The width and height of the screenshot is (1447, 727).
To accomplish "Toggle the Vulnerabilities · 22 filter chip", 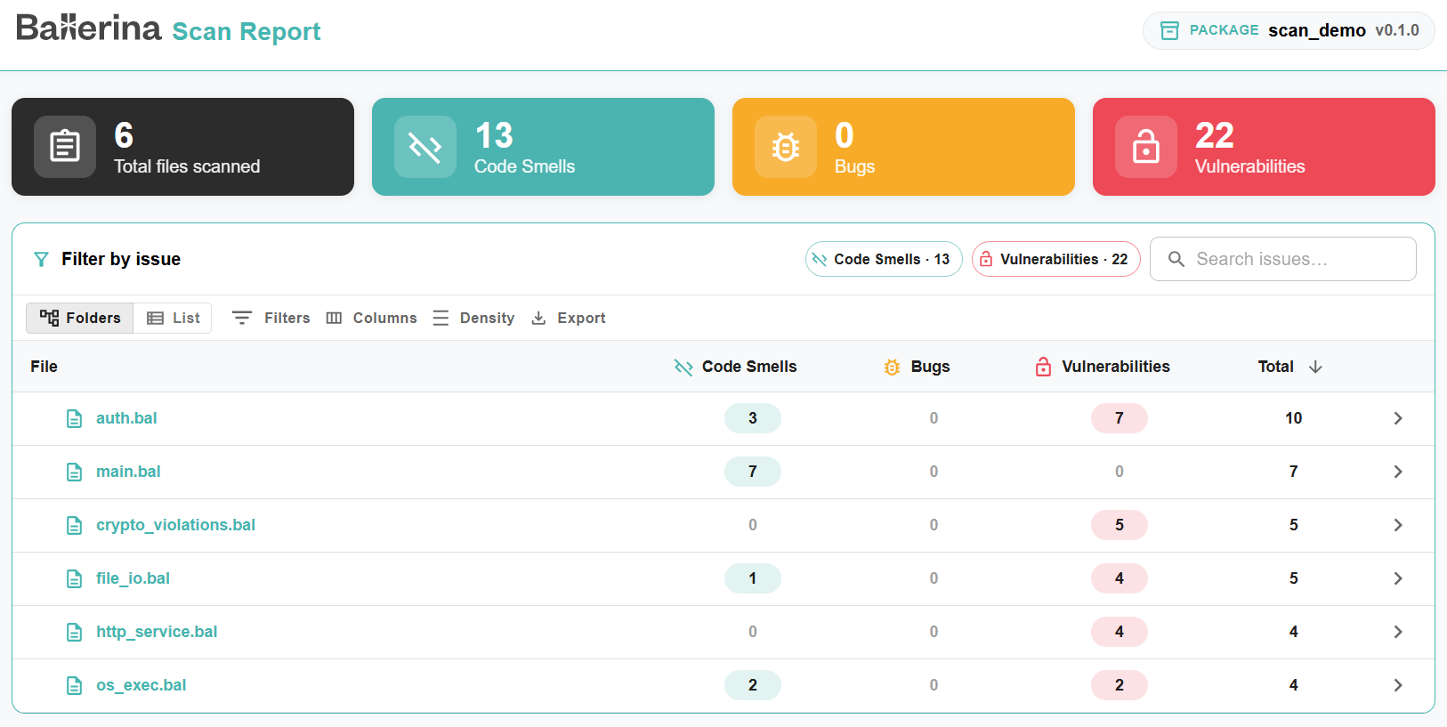I will click(1056, 259).
